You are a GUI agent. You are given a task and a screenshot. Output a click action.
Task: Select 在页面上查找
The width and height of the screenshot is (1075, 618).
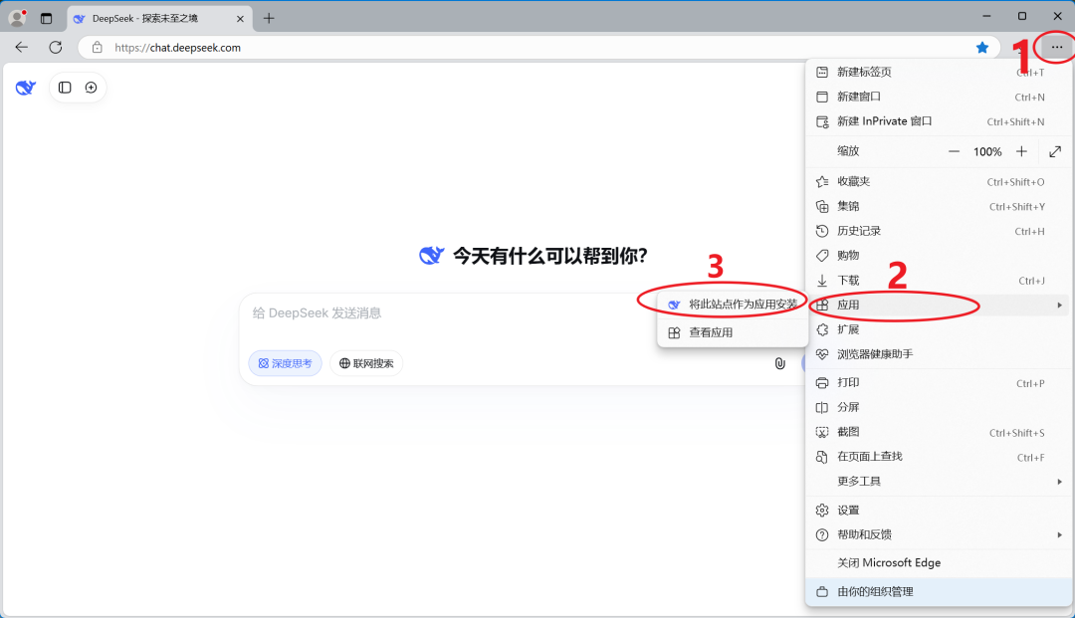[x=938, y=457]
